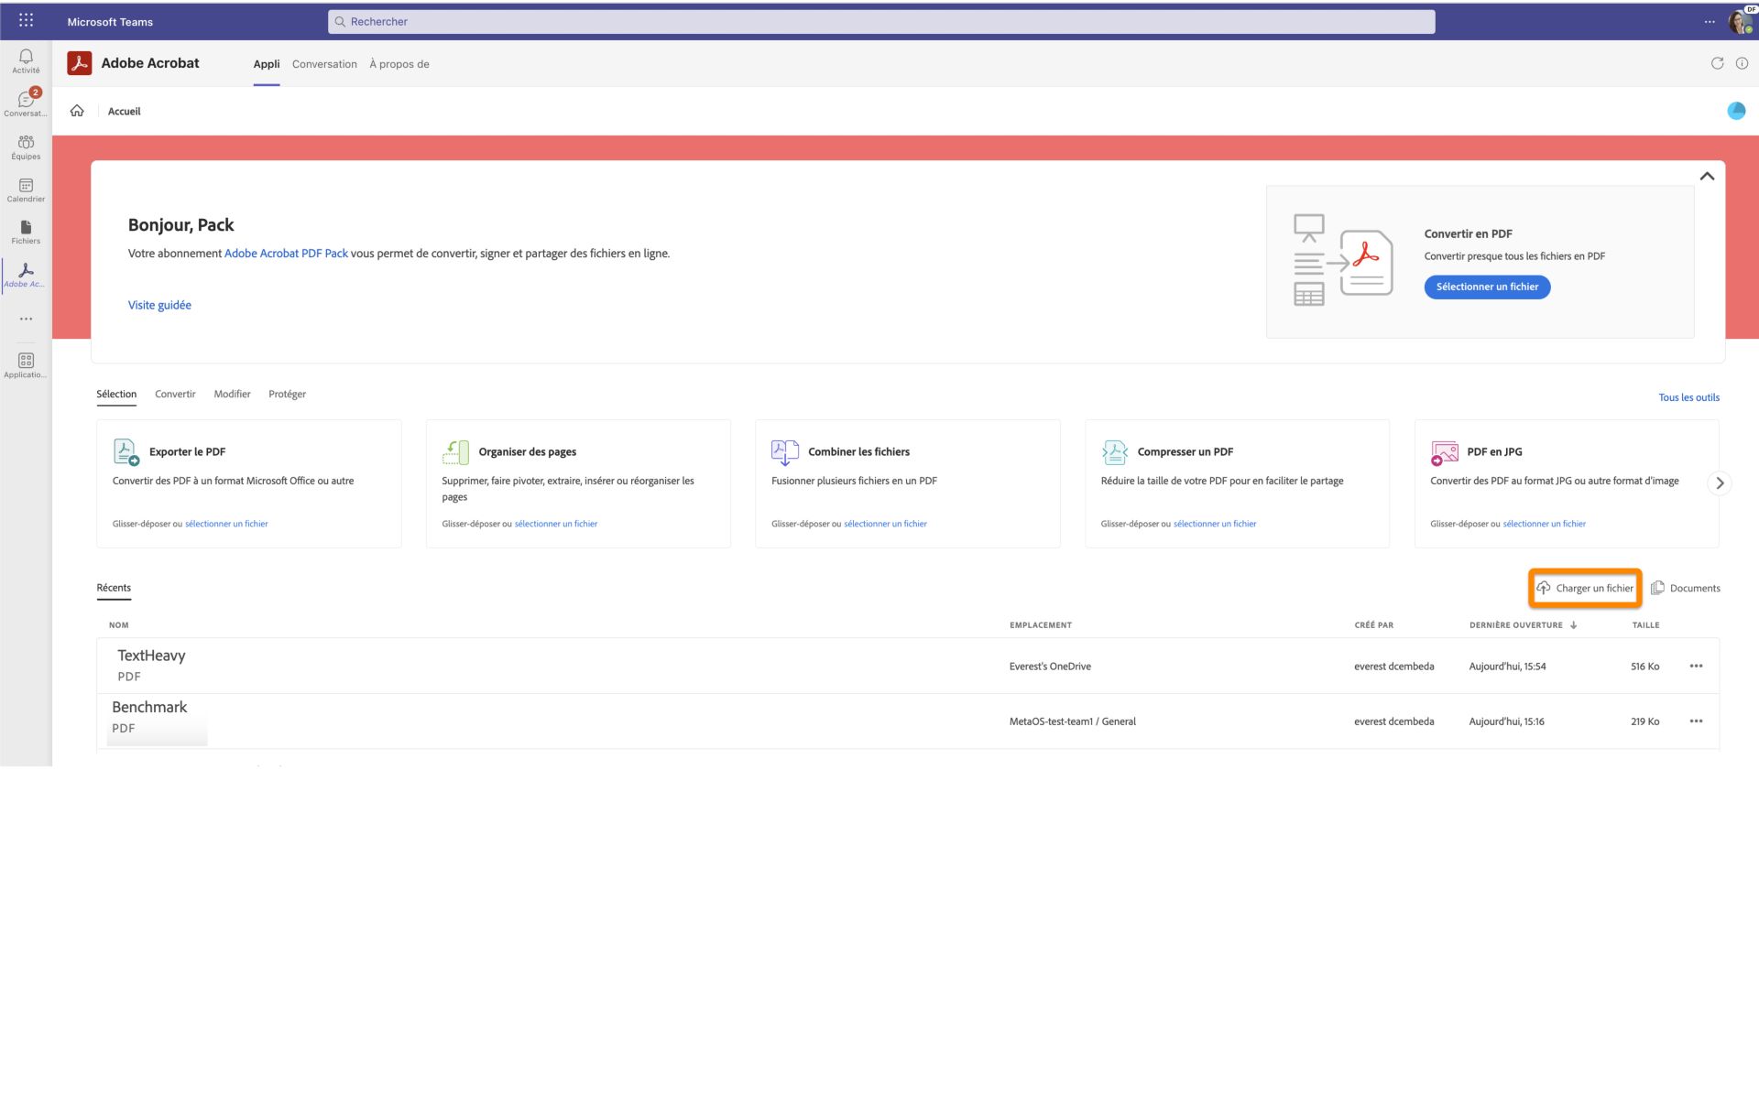This screenshot has width=1759, height=1095.
Task: Open more options for TextHeavy row
Action: 1696,666
